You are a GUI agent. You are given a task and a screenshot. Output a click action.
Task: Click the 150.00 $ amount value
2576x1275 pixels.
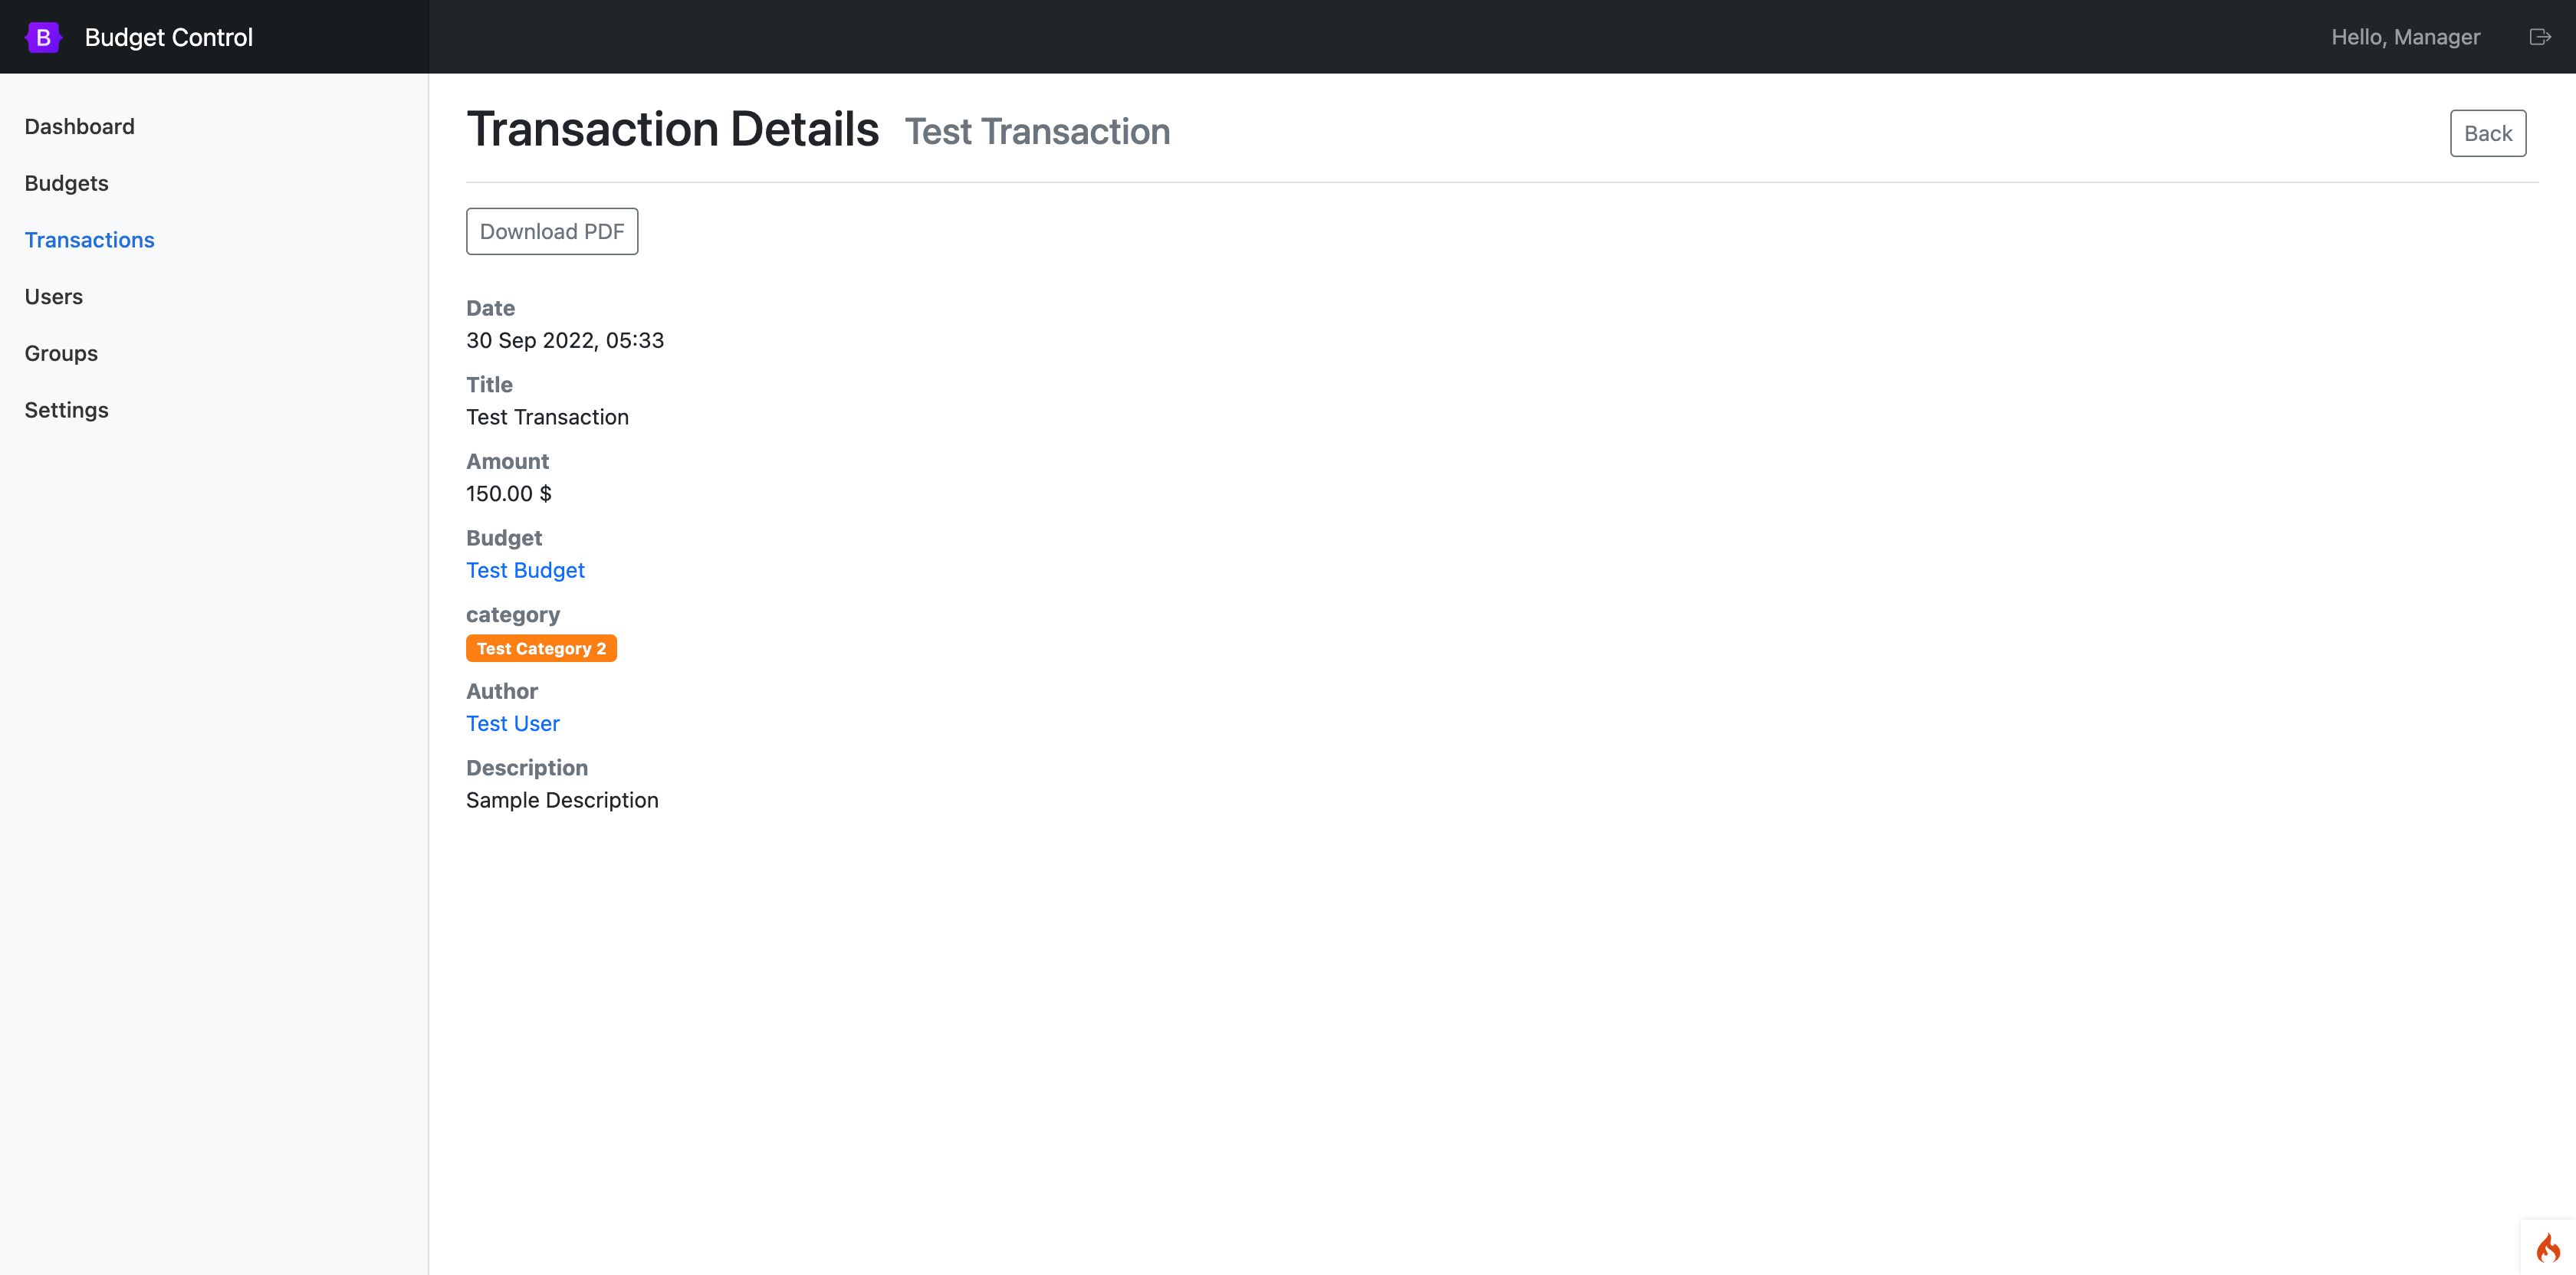point(508,493)
